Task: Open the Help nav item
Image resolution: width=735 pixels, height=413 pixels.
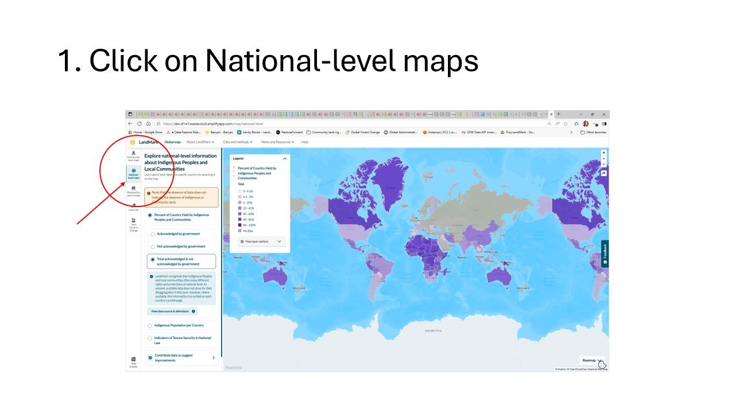Action: 305,142
